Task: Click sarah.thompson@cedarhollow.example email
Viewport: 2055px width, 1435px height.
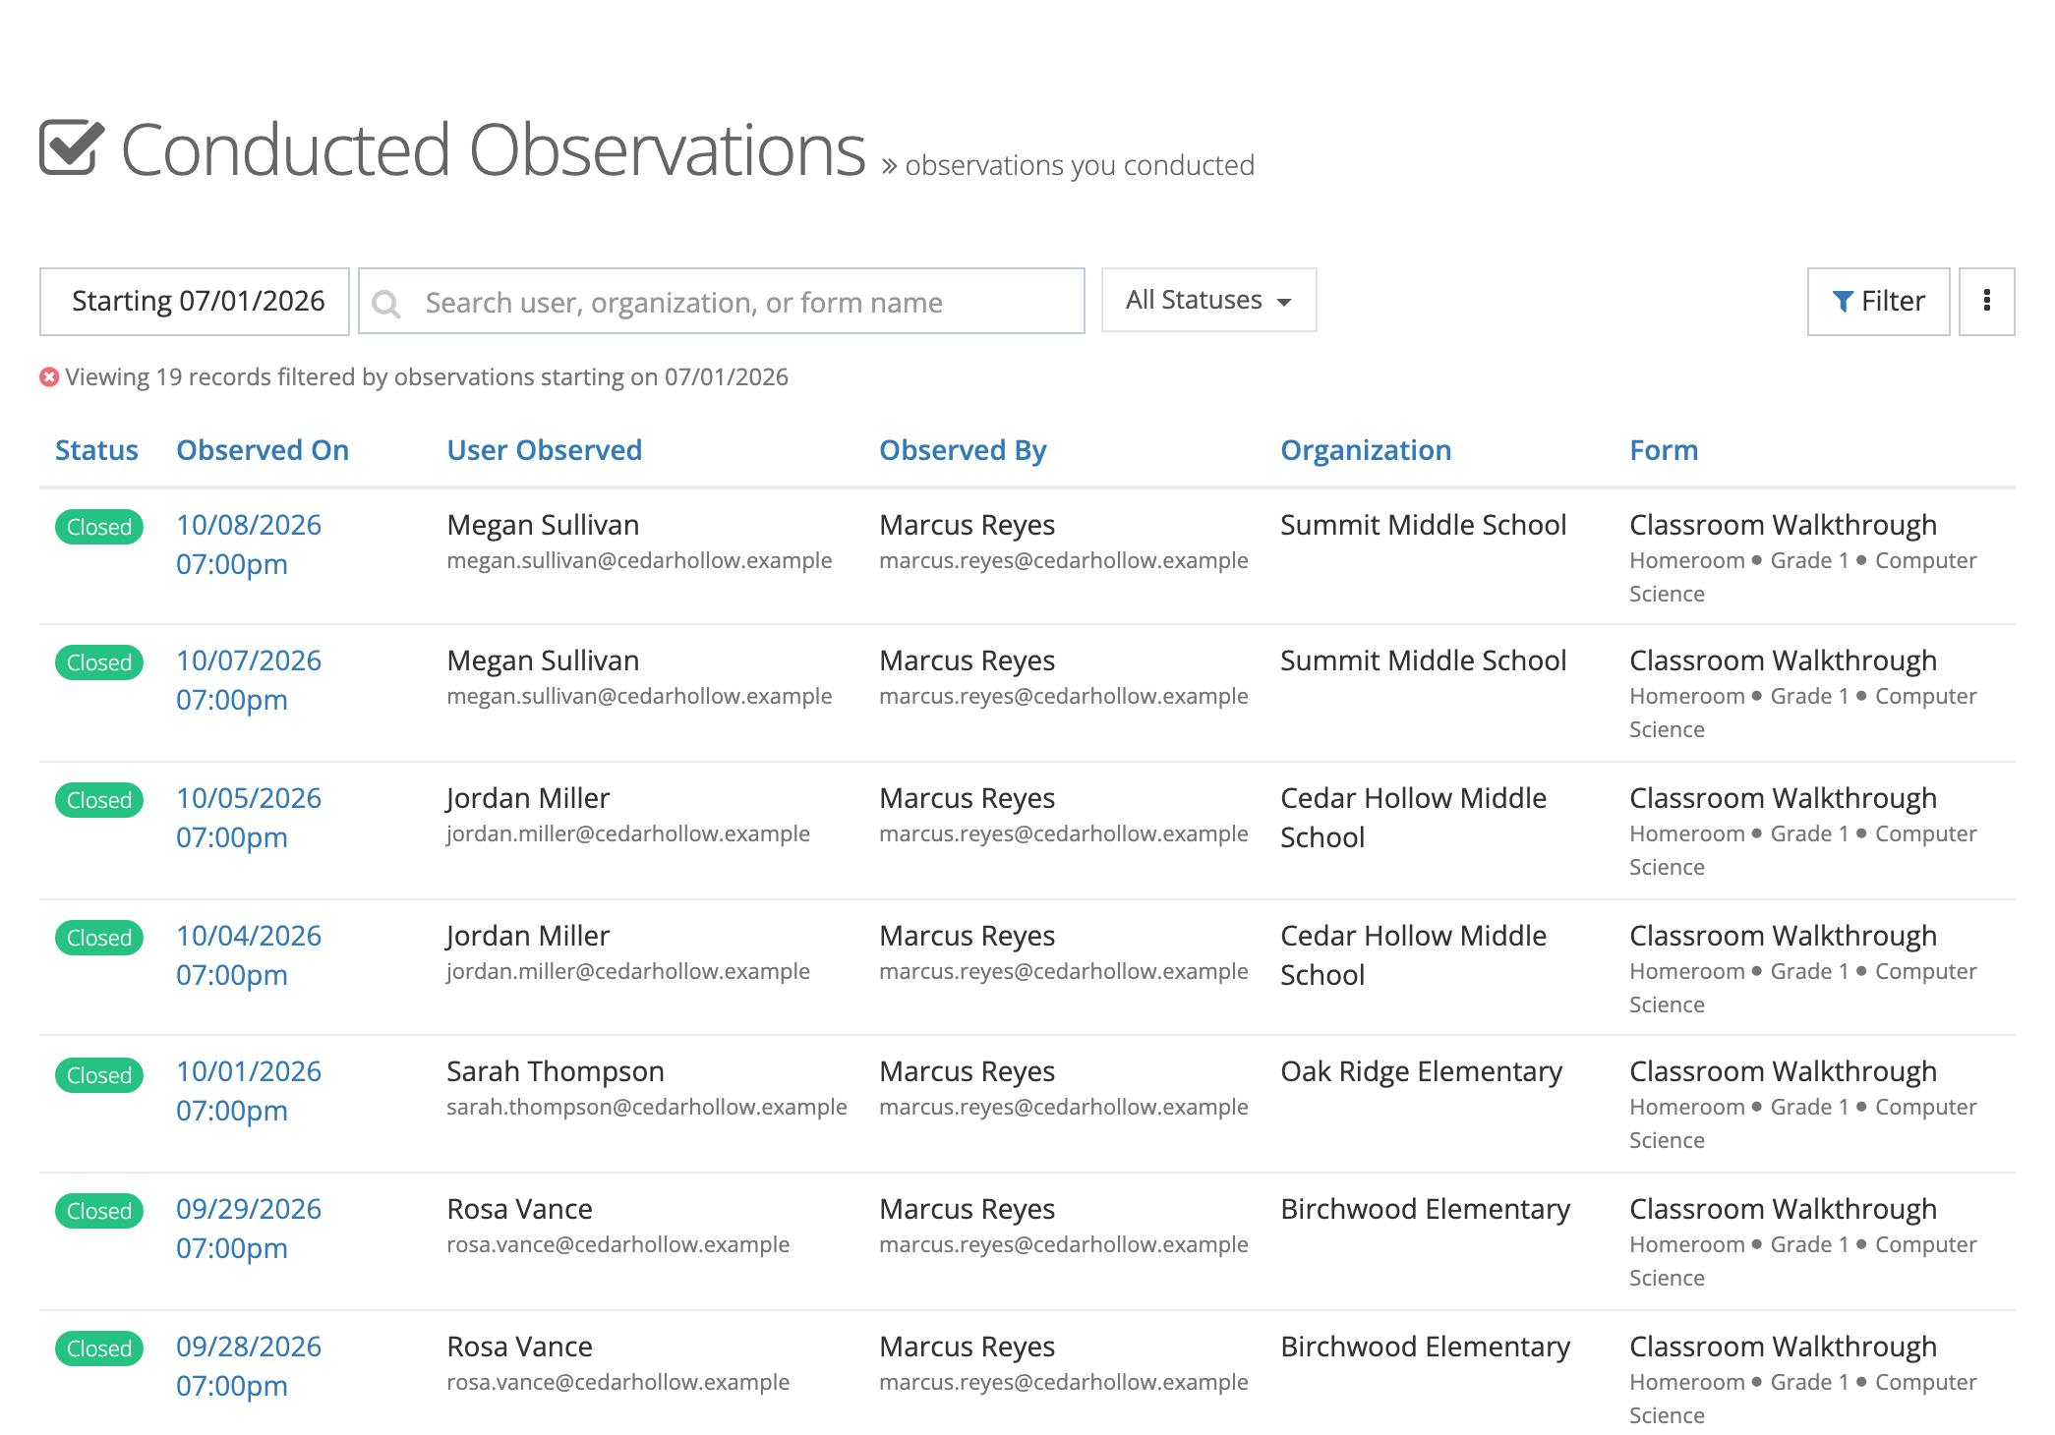Action: coord(647,1107)
